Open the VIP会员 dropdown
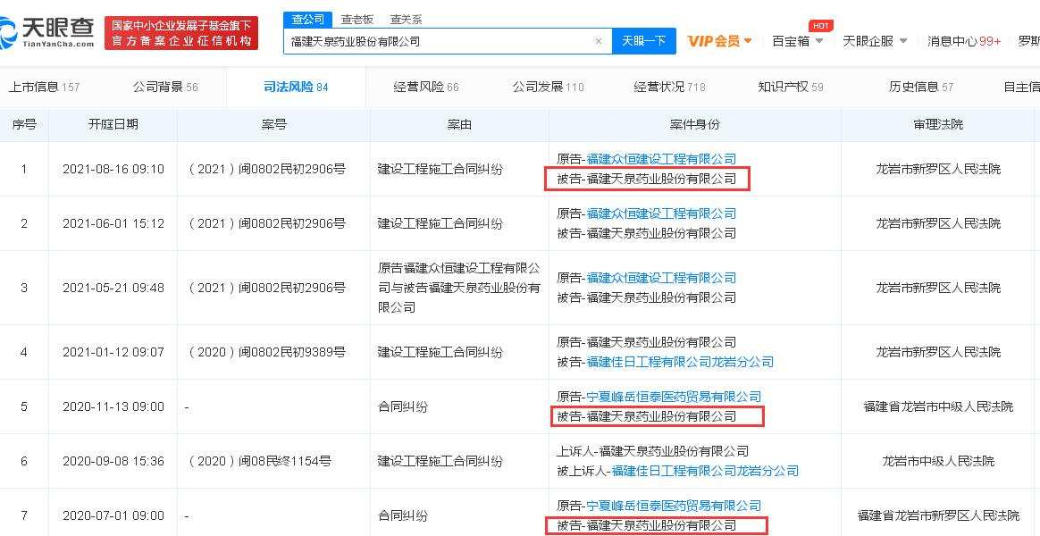 (719, 41)
